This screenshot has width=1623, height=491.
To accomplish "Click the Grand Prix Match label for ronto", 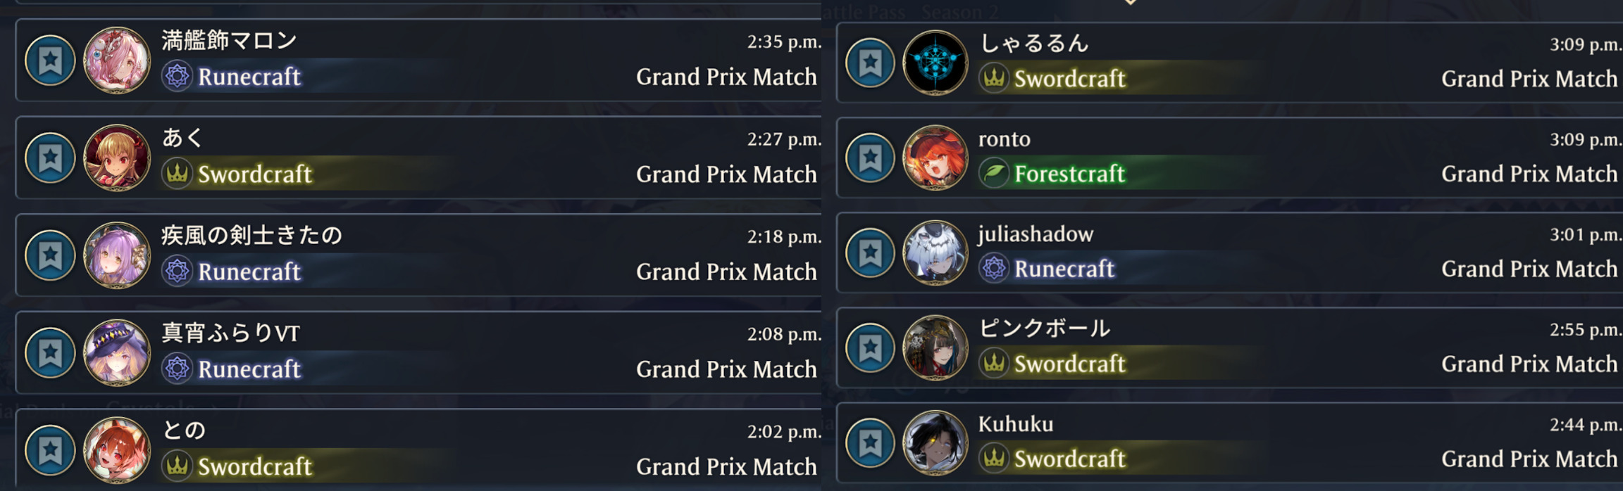I will 1529,174.
